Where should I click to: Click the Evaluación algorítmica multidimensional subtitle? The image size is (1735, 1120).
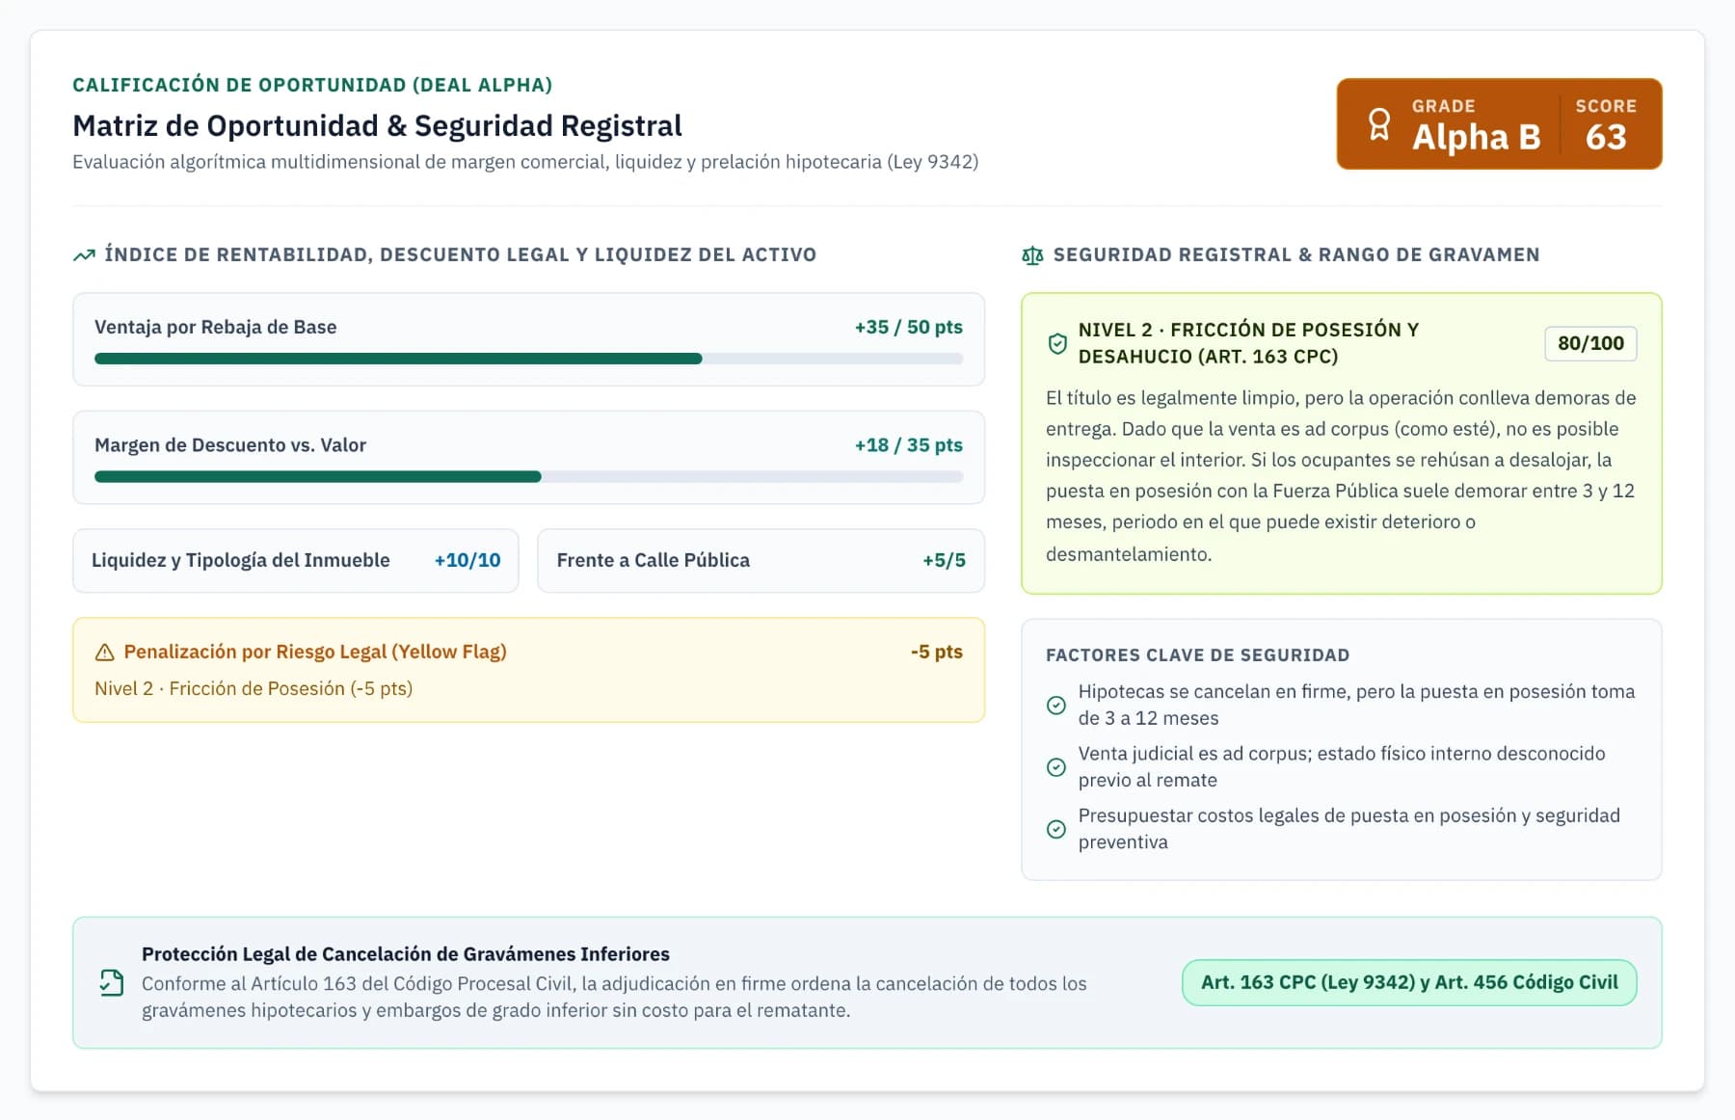point(525,162)
